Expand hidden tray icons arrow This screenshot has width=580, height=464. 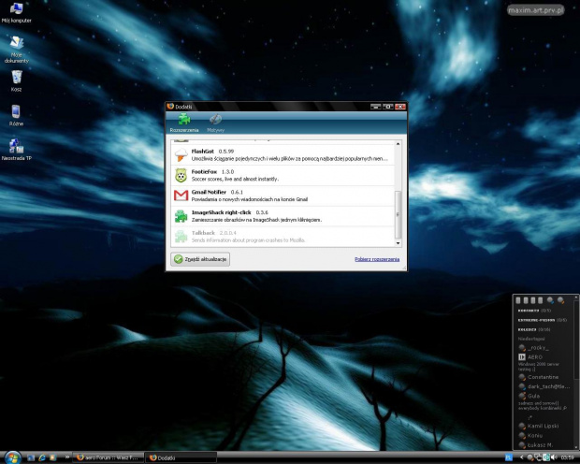[522, 457]
